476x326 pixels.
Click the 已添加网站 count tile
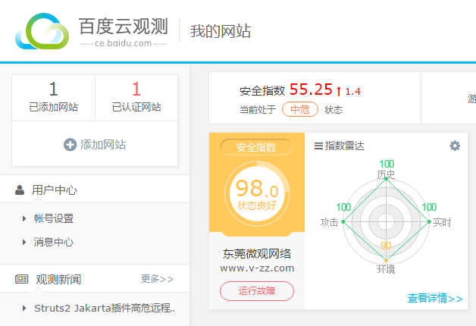[53, 98]
